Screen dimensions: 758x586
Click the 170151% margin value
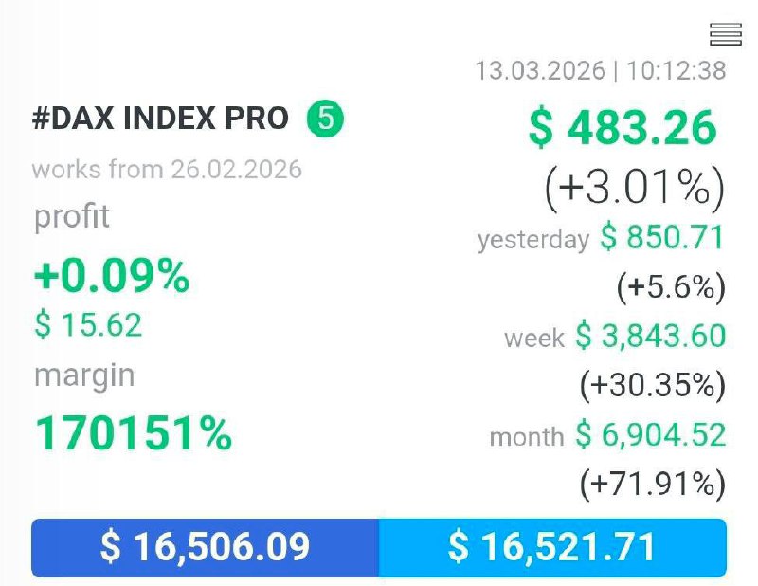pos(134,433)
